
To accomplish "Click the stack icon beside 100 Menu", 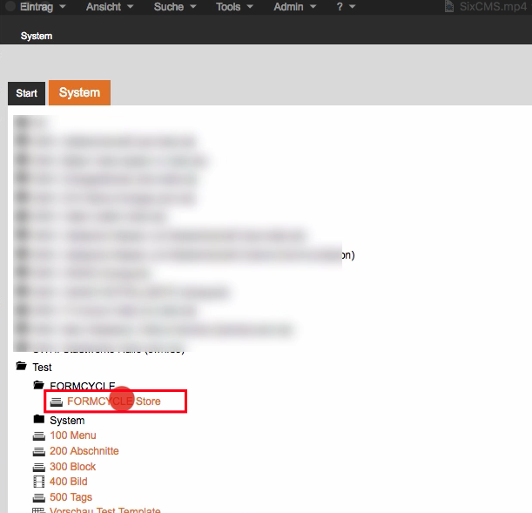I will (x=38, y=435).
